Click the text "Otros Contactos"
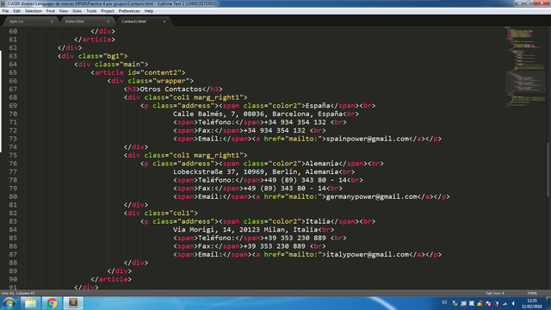The image size is (551, 310). tap(170, 89)
